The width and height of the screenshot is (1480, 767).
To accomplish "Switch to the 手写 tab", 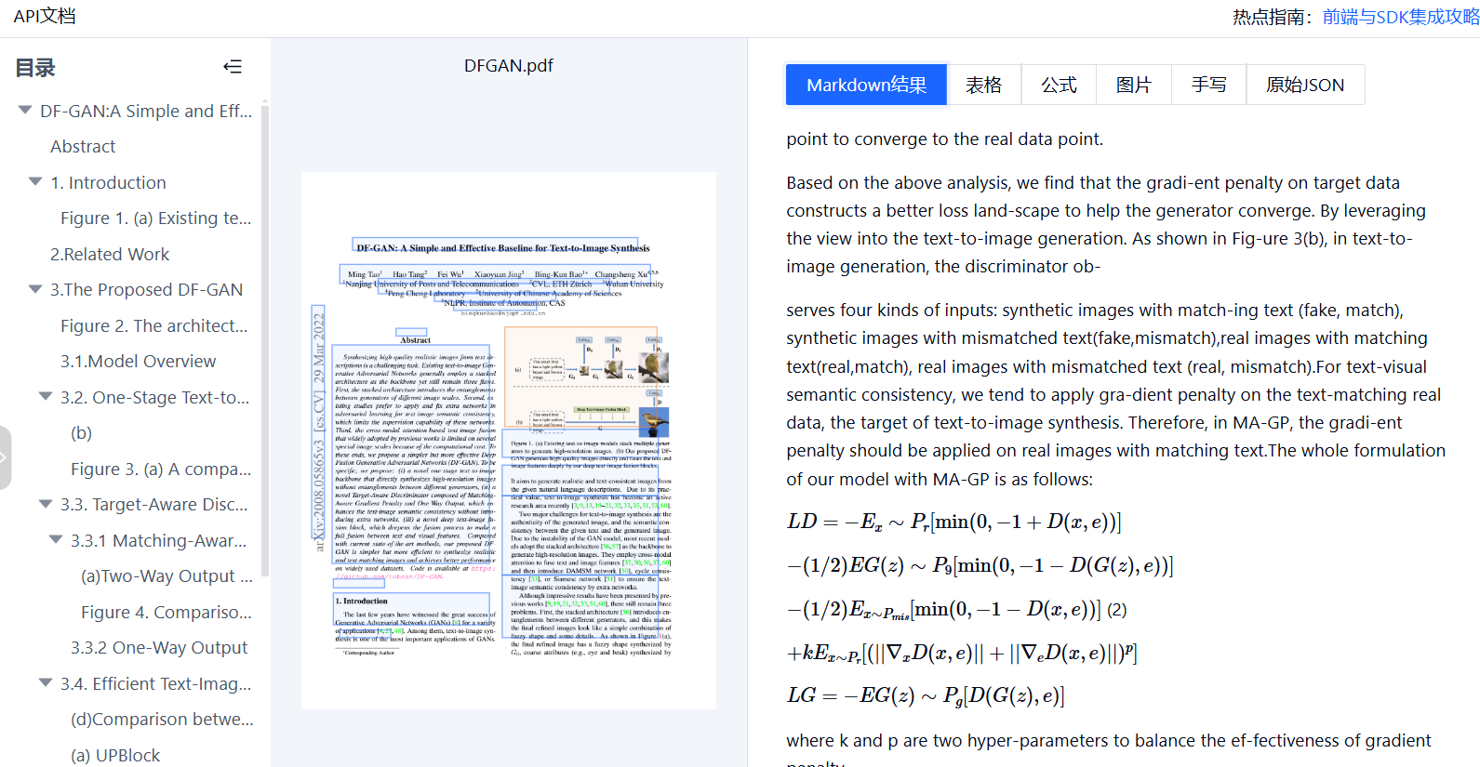I will (1209, 85).
